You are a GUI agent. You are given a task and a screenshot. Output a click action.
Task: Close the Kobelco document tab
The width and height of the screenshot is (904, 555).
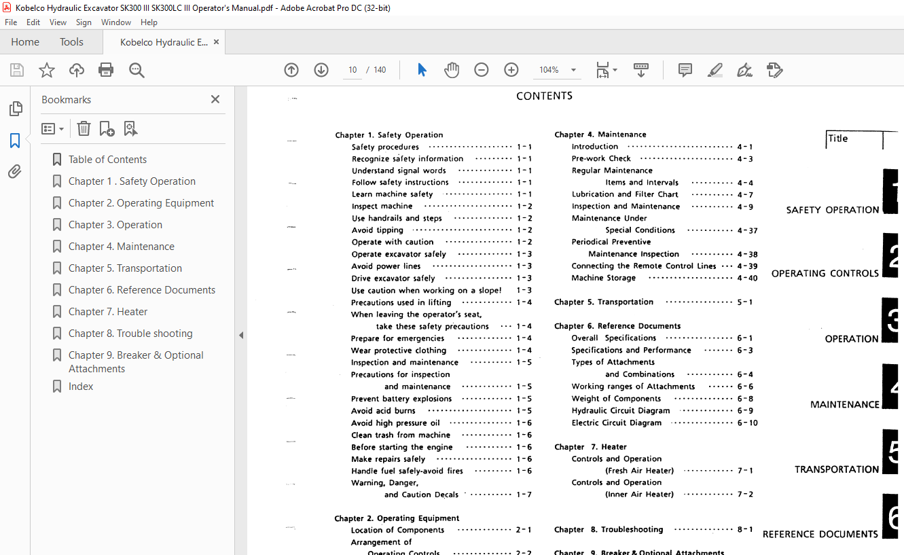pos(217,42)
